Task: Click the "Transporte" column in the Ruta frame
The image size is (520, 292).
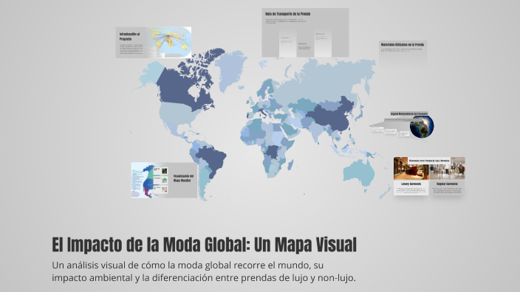Action: coord(305,46)
